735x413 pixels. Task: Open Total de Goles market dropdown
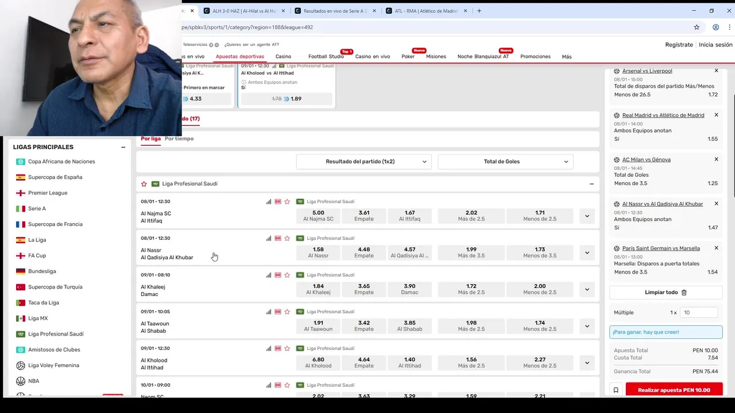click(x=505, y=162)
